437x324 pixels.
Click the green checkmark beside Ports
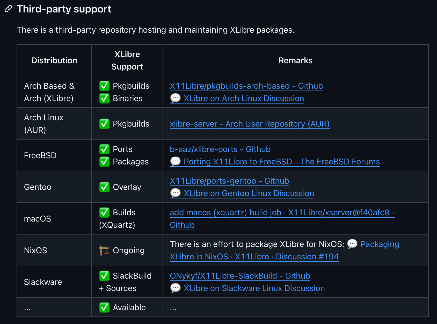coord(104,149)
